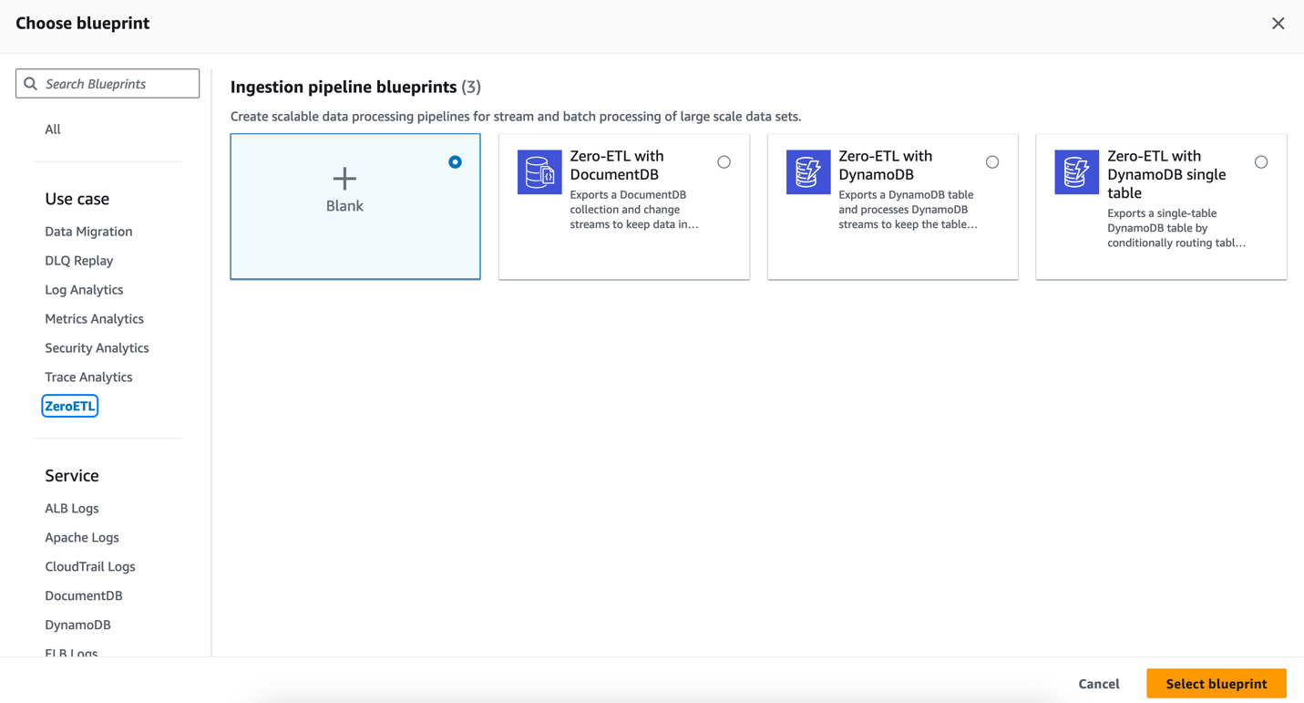Open the CloudTrail Logs service filter
The width and height of the screenshot is (1304, 703).
click(90, 567)
